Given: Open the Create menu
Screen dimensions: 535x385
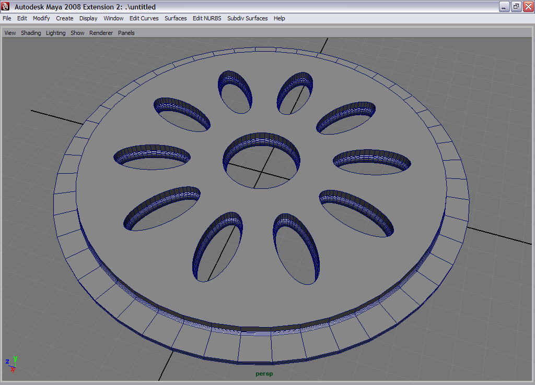Looking at the screenshot, I should (x=64, y=18).
